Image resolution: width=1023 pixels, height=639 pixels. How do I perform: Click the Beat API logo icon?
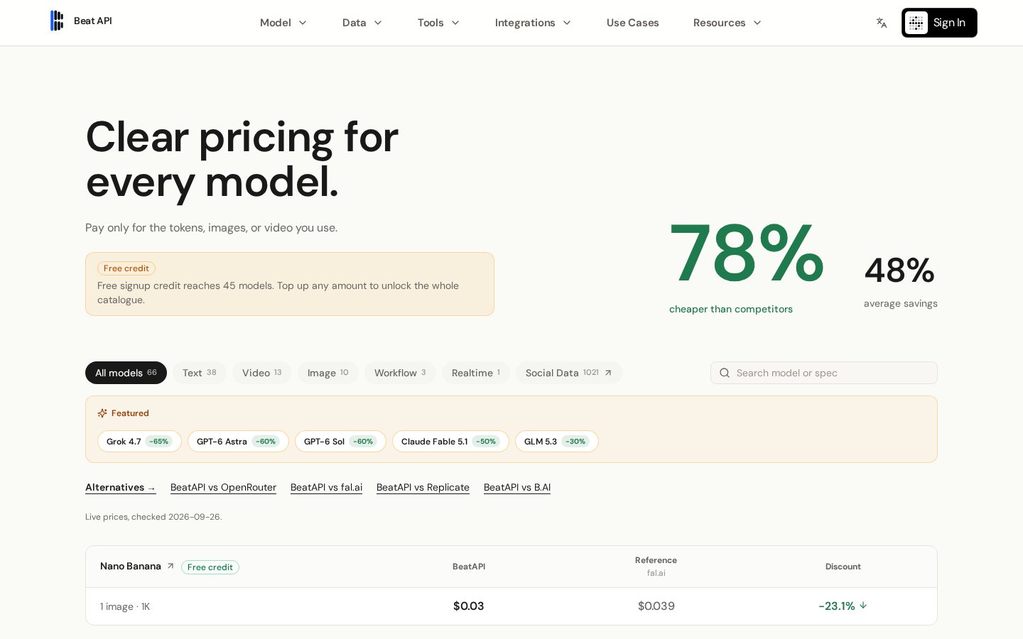(x=57, y=21)
